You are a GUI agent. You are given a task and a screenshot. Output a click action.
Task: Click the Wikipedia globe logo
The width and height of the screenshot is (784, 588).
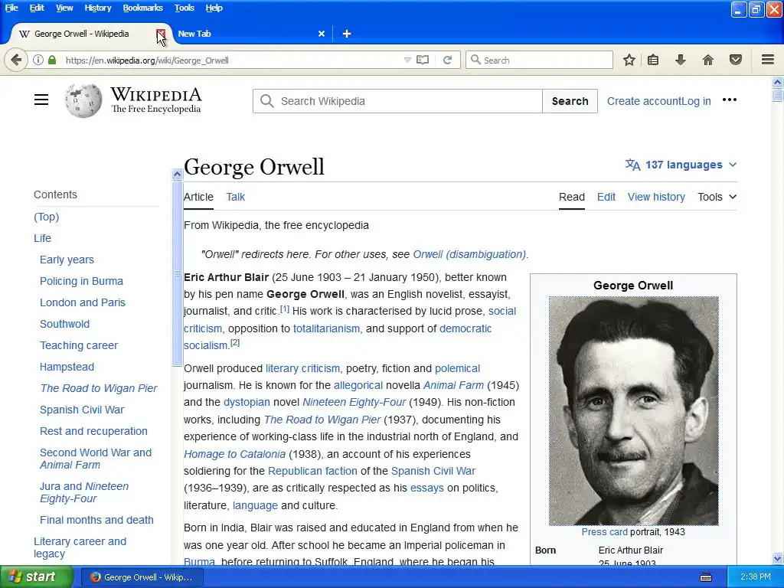point(83,100)
